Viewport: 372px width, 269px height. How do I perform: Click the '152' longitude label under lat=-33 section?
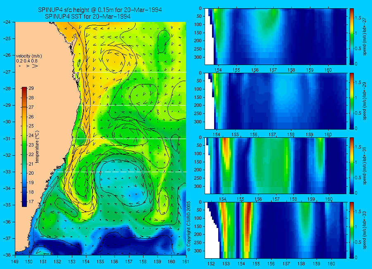(x=211, y=264)
